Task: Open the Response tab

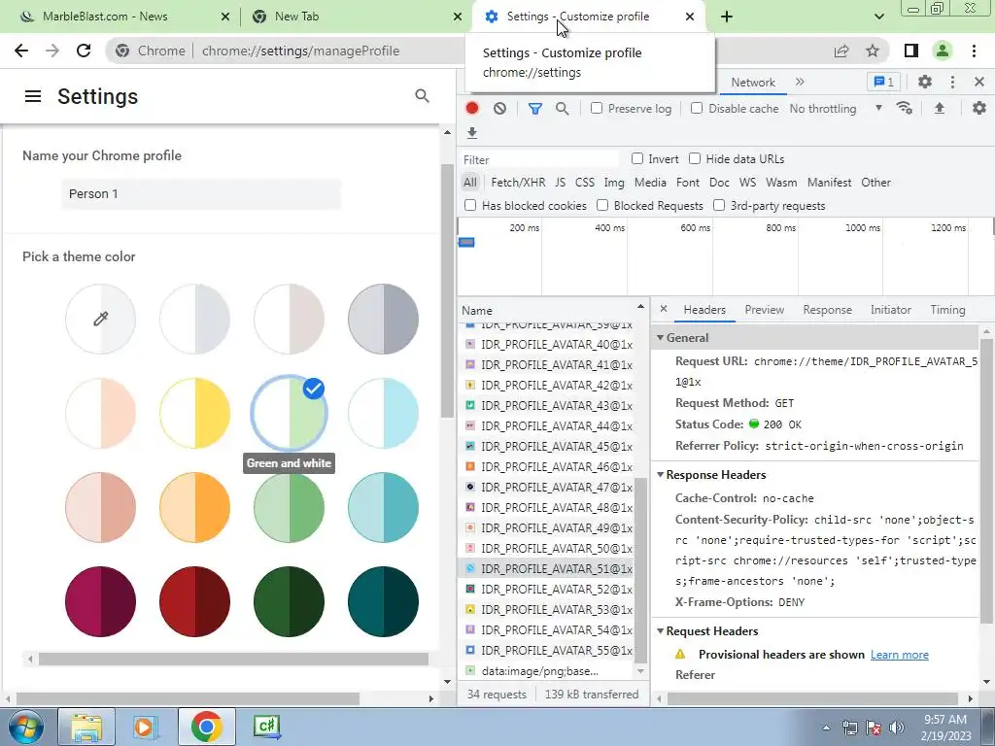Action: tap(827, 310)
